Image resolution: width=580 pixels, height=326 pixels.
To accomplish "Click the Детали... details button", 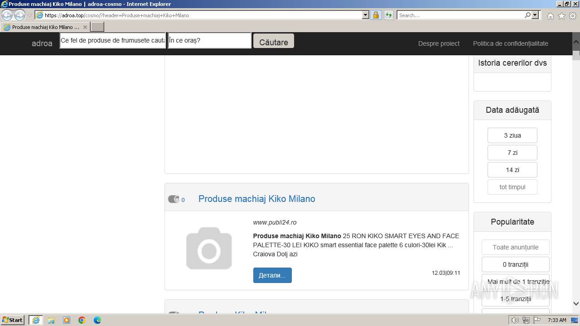I will point(272,275).
